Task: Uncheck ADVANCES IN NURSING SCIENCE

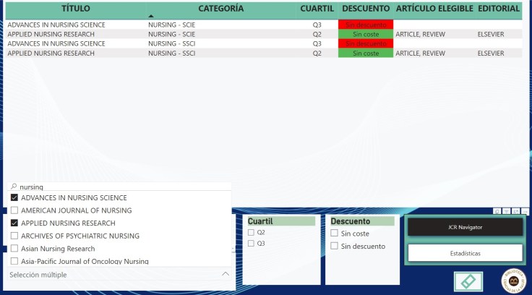Action: [x=14, y=198]
